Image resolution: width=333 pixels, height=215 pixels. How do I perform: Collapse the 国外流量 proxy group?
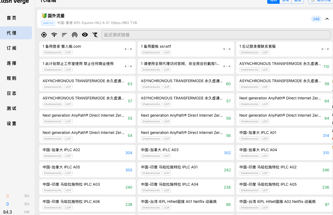(x=327, y=19)
